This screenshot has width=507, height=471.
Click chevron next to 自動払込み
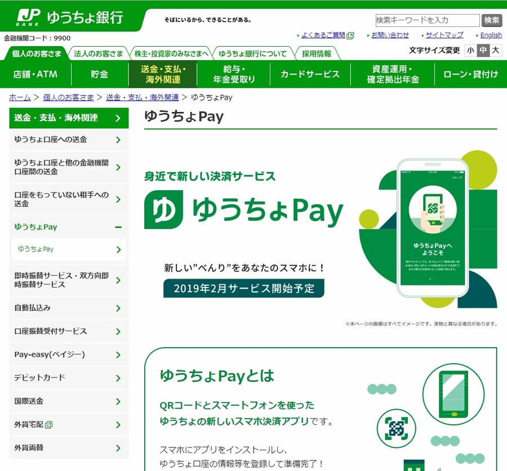118,308
